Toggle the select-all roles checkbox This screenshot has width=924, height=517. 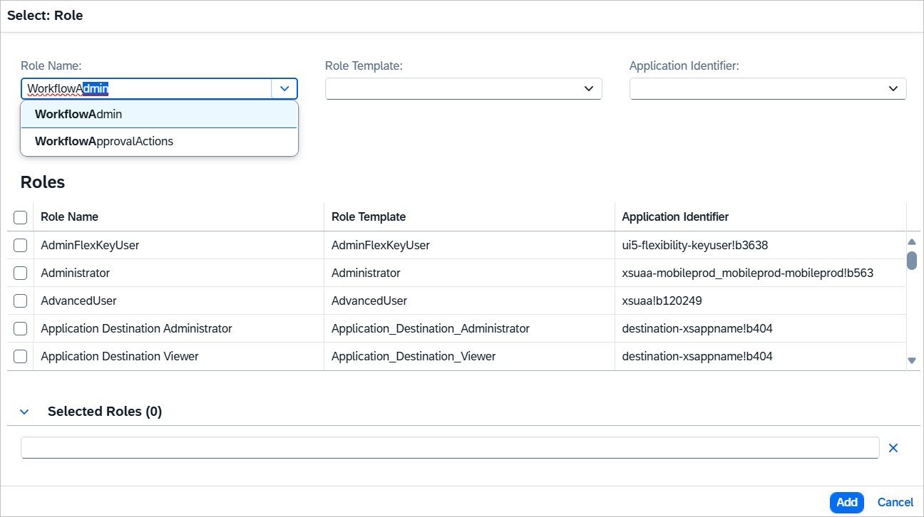click(21, 217)
